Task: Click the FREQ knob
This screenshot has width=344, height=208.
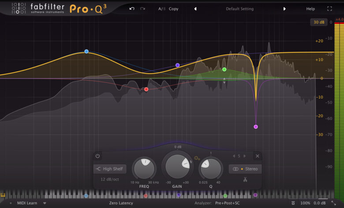Action: click(144, 168)
